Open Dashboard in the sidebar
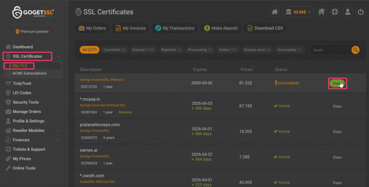The height and width of the screenshot is (187, 369). [x=23, y=47]
